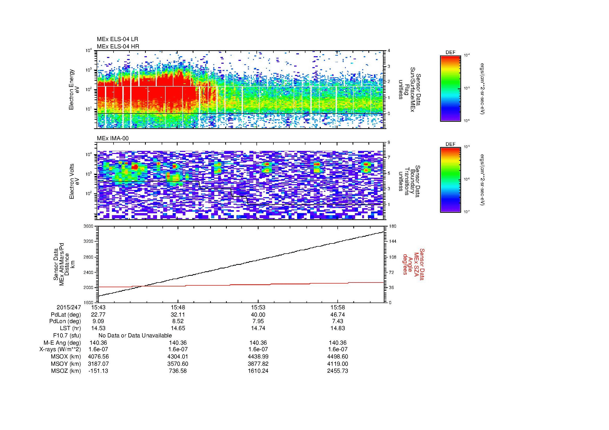Click the 'MEx ELS-04 LR' title
The image size is (609, 430).
(117, 39)
